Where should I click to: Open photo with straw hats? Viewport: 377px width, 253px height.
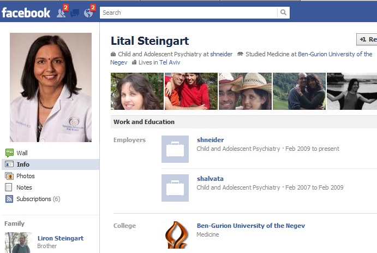pos(245,91)
